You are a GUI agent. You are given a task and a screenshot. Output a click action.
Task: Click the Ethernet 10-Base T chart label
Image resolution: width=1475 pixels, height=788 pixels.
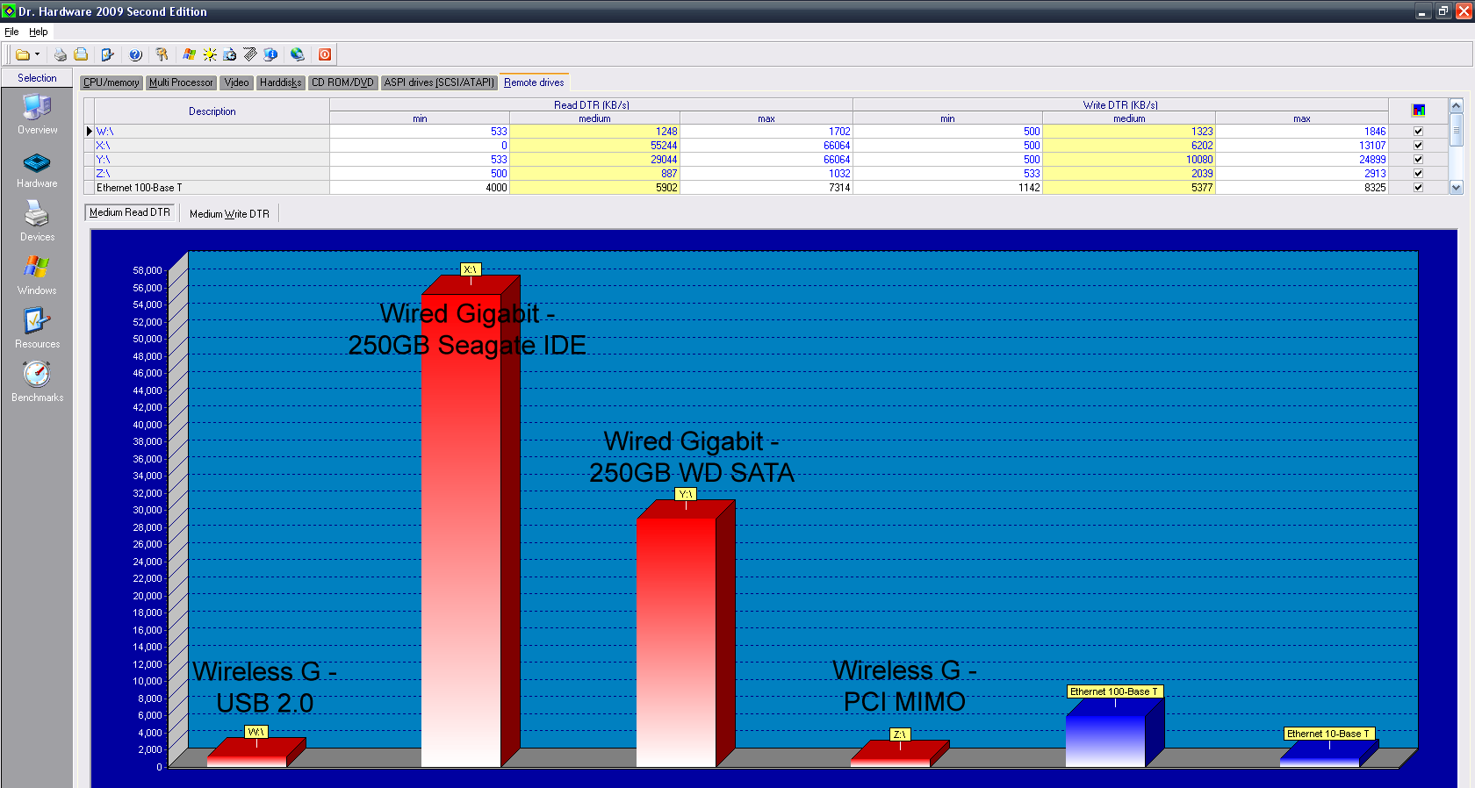[1327, 734]
